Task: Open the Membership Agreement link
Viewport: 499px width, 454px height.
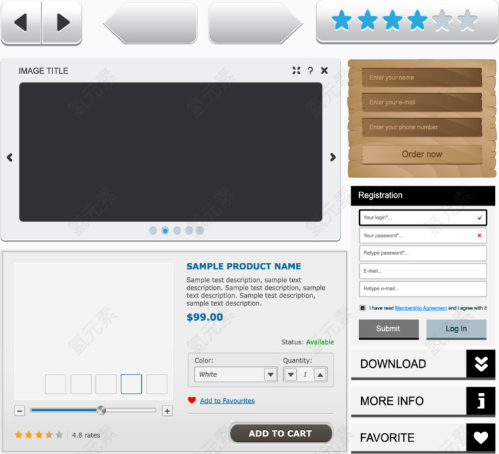Action: (421, 307)
